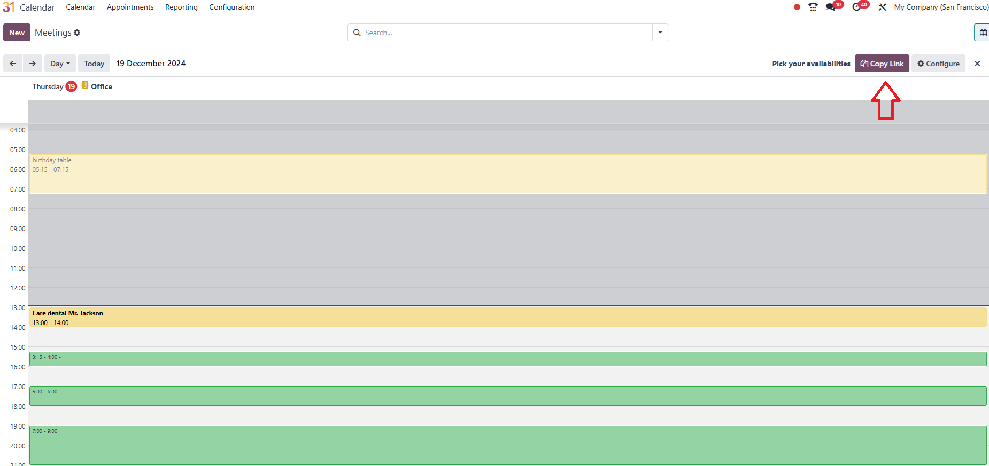
Task: Click the red recording status dot
Action: [x=797, y=7]
